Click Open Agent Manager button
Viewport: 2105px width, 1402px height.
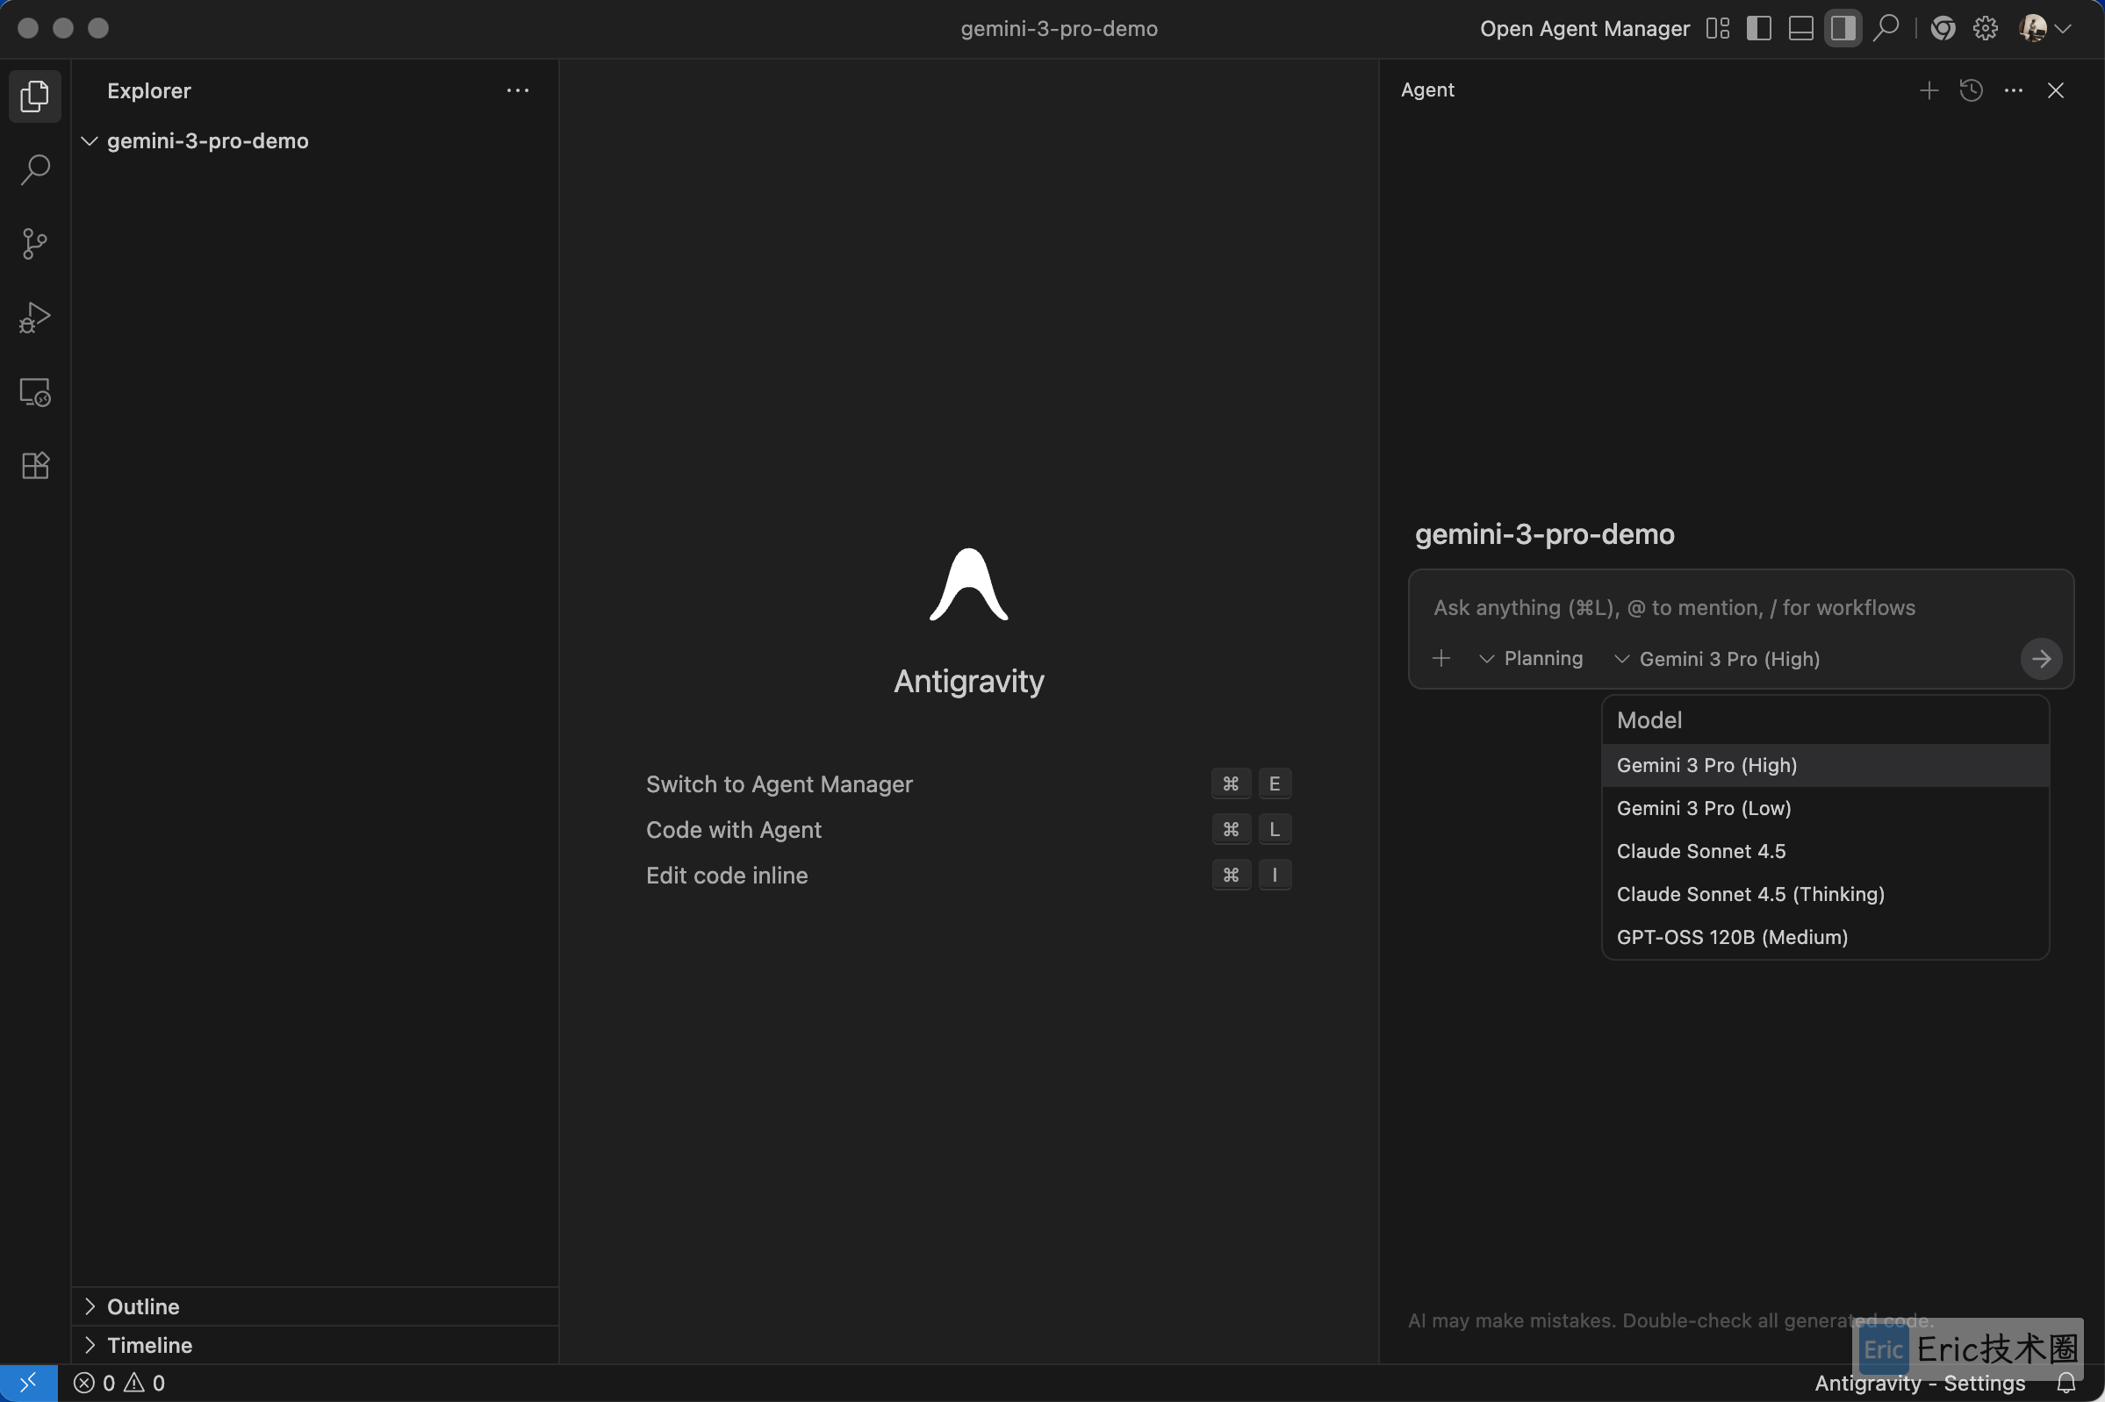(1584, 29)
